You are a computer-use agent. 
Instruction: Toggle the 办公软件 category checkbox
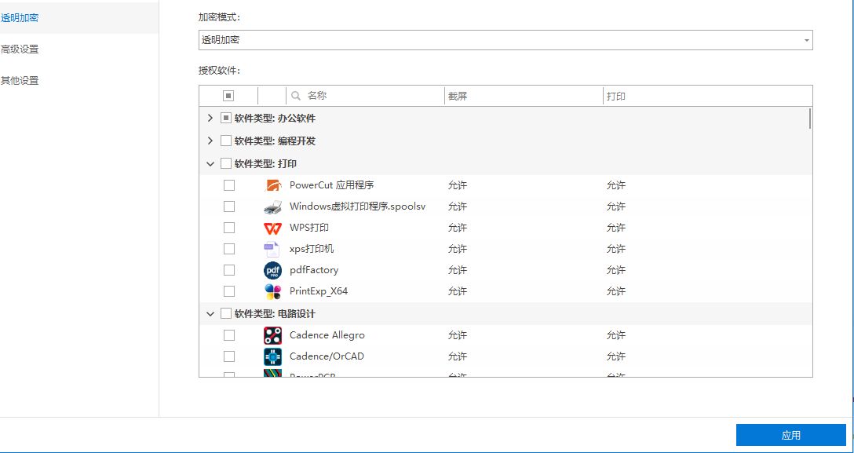tap(226, 118)
